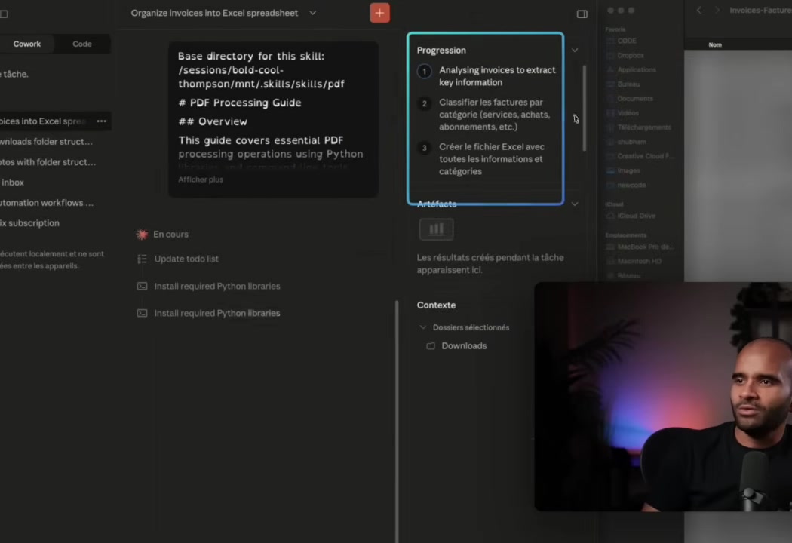Click the checklist icon next to Update todo list
Image resolution: width=792 pixels, height=543 pixels.
tap(142, 259)
